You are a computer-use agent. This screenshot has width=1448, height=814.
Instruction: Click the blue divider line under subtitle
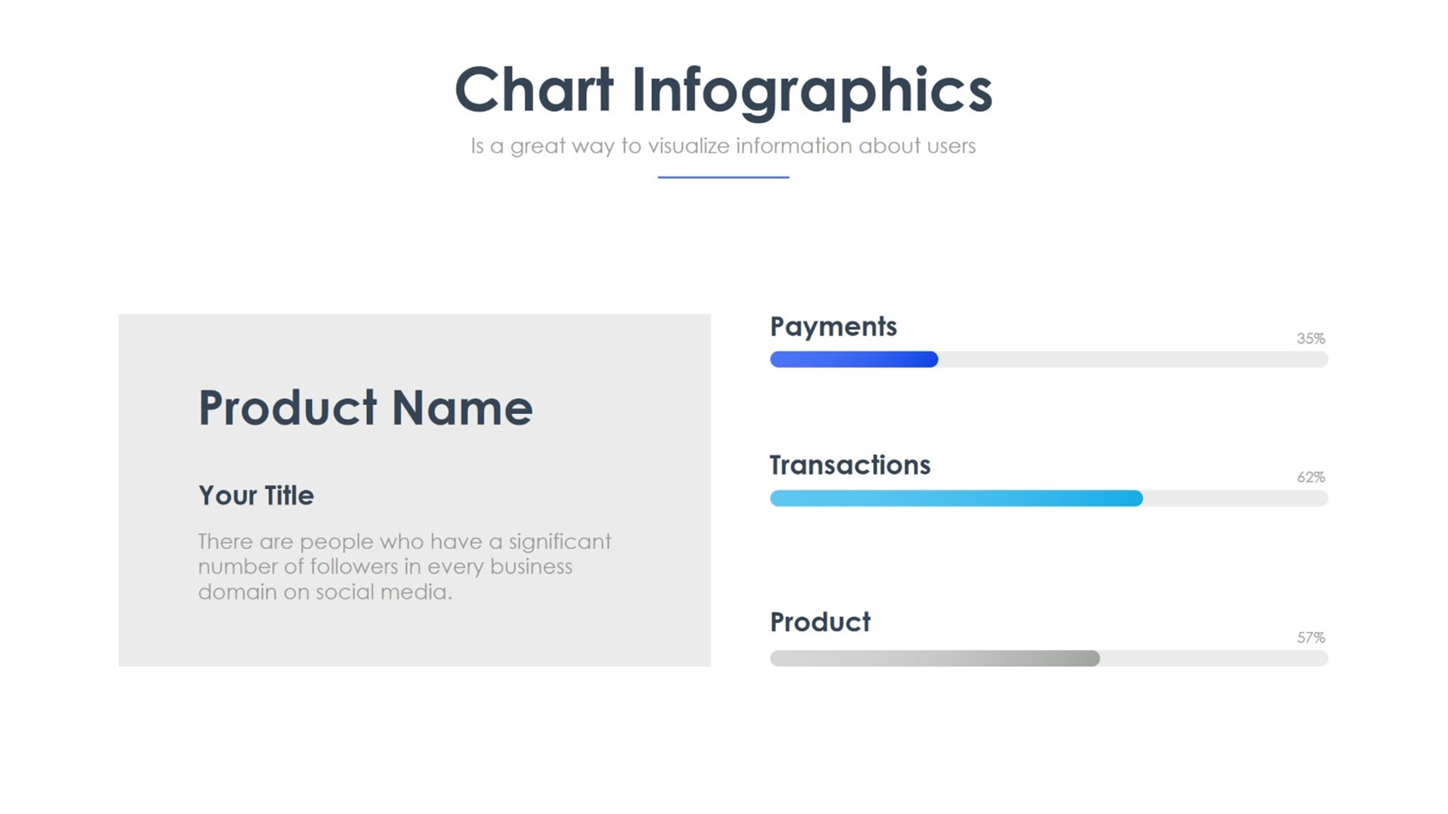pos(723,177)
